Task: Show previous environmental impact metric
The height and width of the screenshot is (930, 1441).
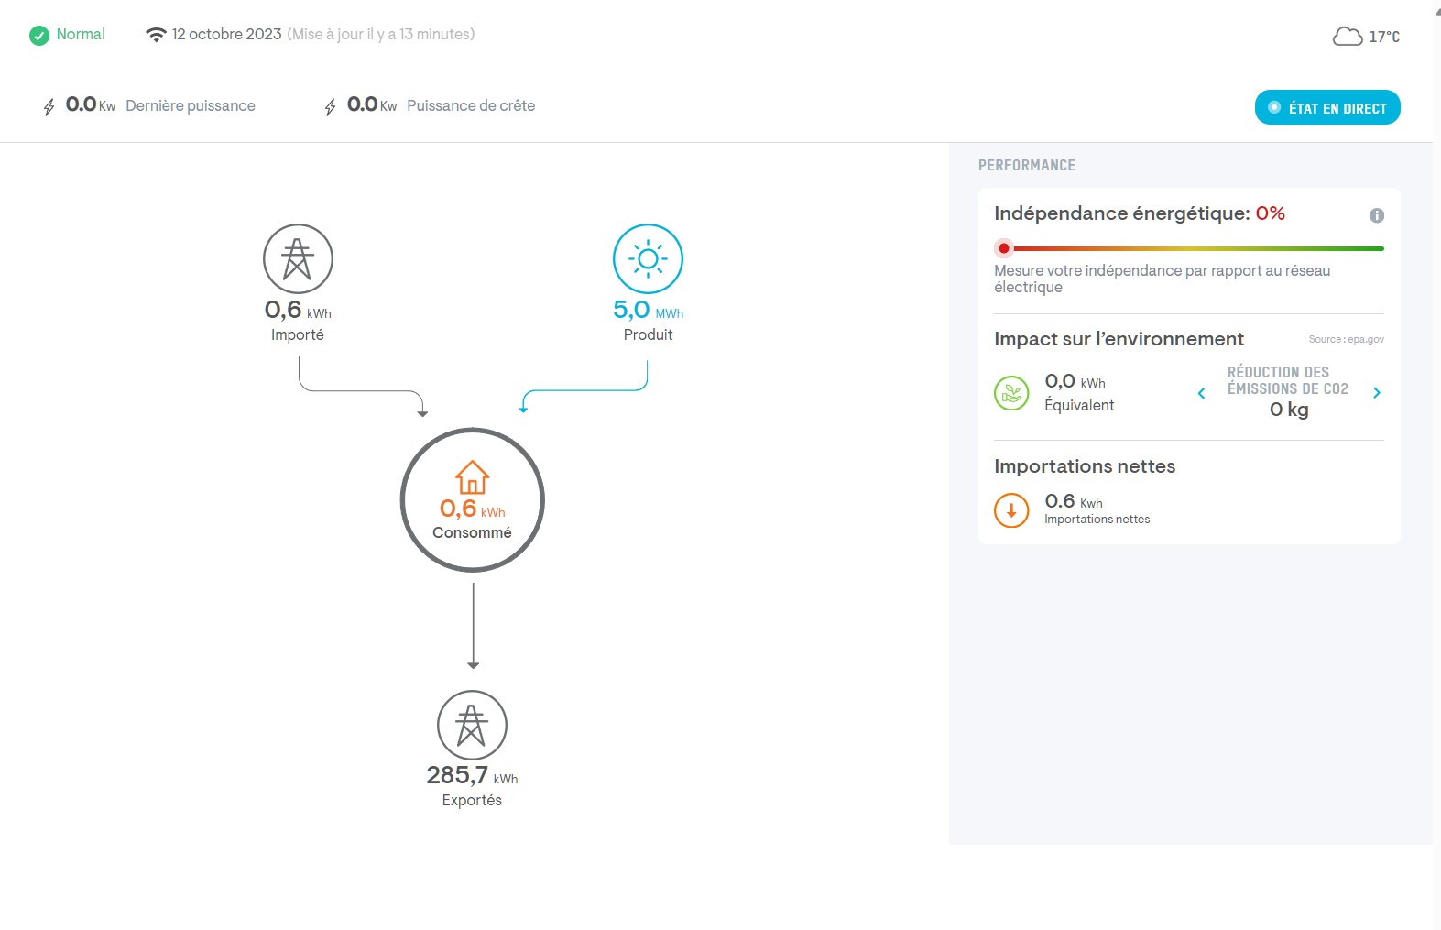Action: pyautogui.click(x=1201, y=393)
